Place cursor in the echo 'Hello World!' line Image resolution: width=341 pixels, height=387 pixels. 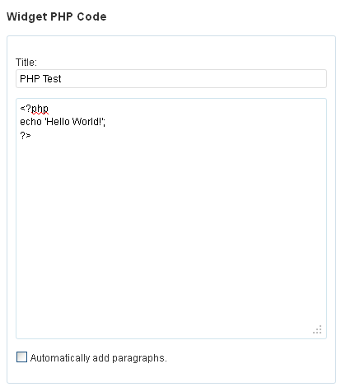63,122
